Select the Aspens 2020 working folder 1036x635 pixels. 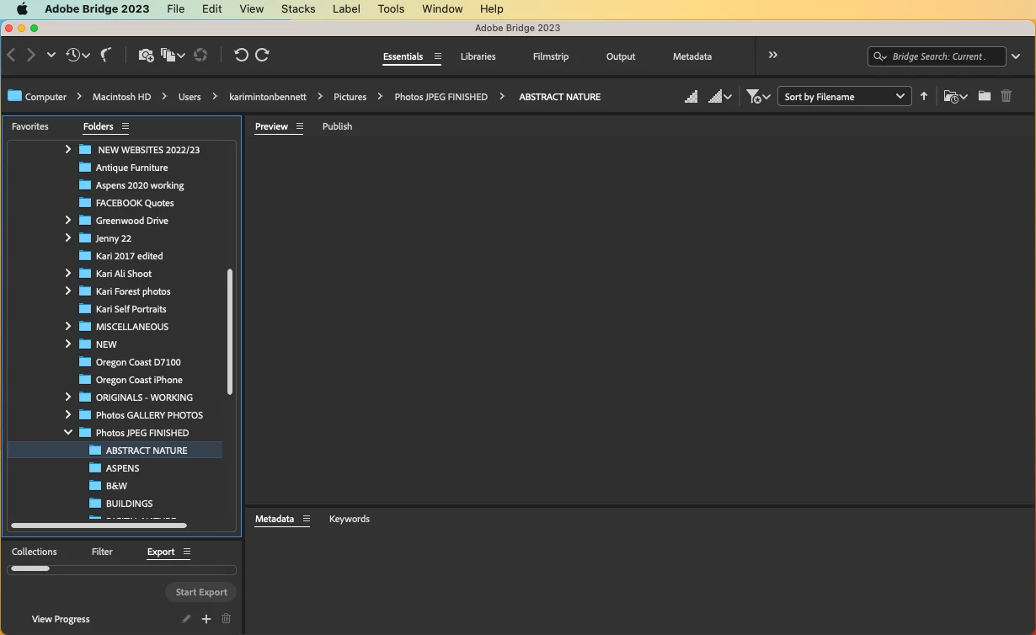click(140, 185)
